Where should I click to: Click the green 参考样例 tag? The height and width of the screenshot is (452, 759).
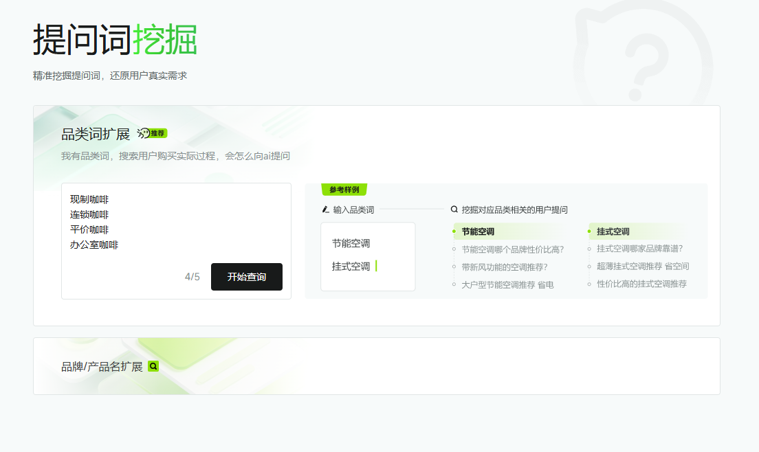click(344, 190)
